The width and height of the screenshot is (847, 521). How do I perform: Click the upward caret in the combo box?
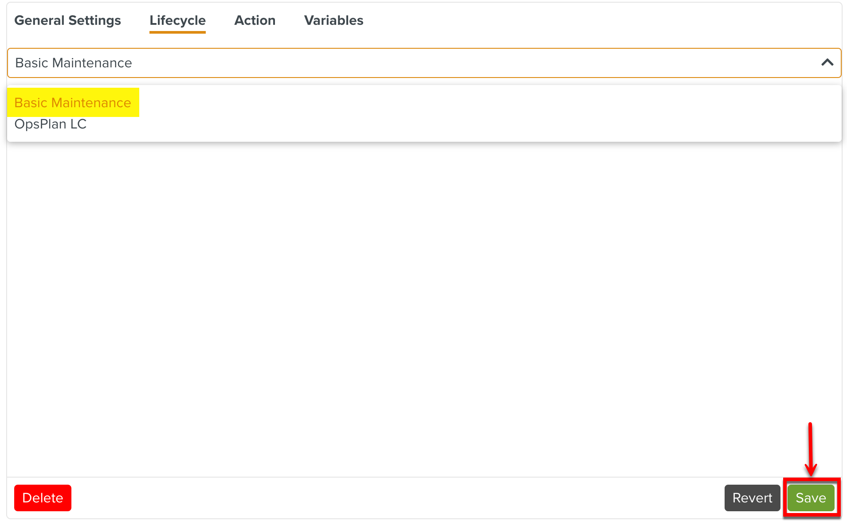tap(827, 62)
